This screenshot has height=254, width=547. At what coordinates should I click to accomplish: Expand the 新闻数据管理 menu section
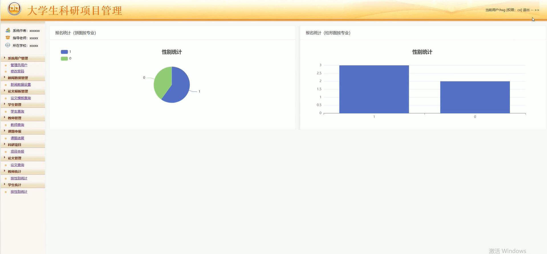[18, 78]
